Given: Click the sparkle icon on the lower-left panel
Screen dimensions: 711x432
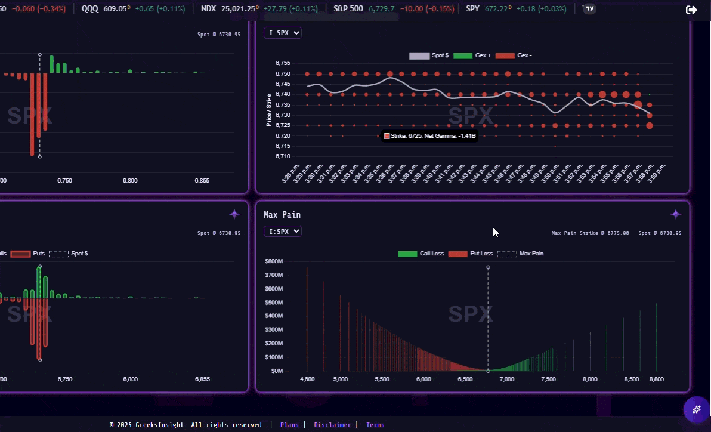Looking at the screenshot, I should (234, 214).
